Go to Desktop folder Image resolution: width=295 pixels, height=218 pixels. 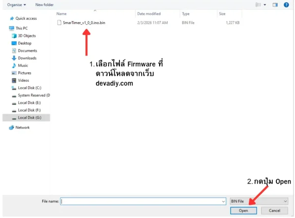[x=25, y=43]
